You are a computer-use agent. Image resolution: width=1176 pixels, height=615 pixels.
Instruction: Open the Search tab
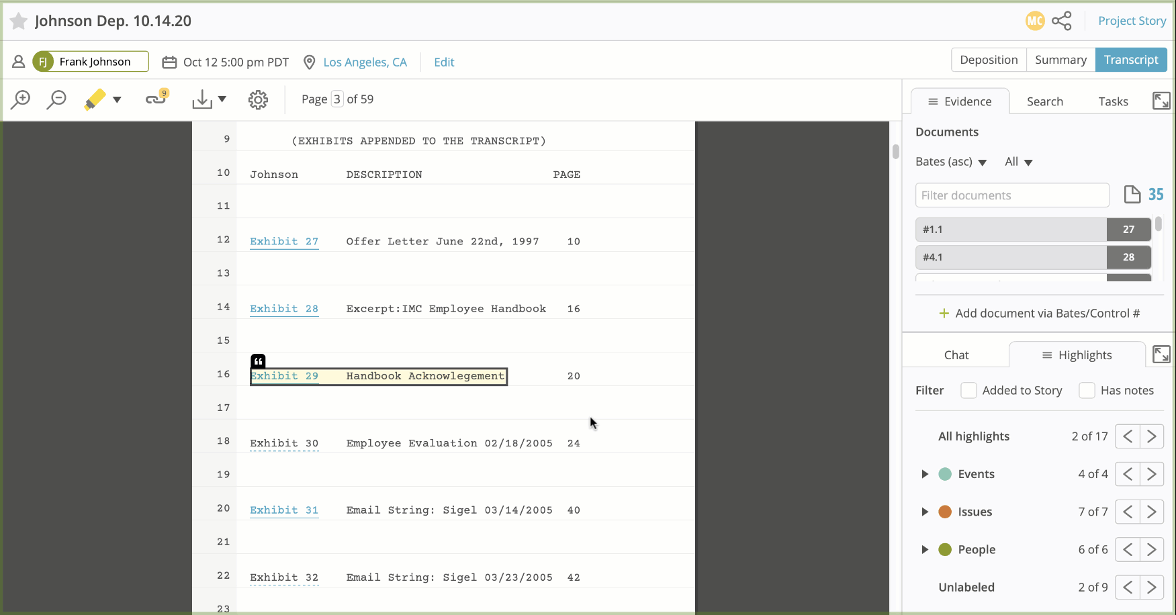click(x=1045, y=101)
